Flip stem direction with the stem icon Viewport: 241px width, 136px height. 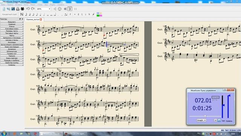(x=93, y=14)
